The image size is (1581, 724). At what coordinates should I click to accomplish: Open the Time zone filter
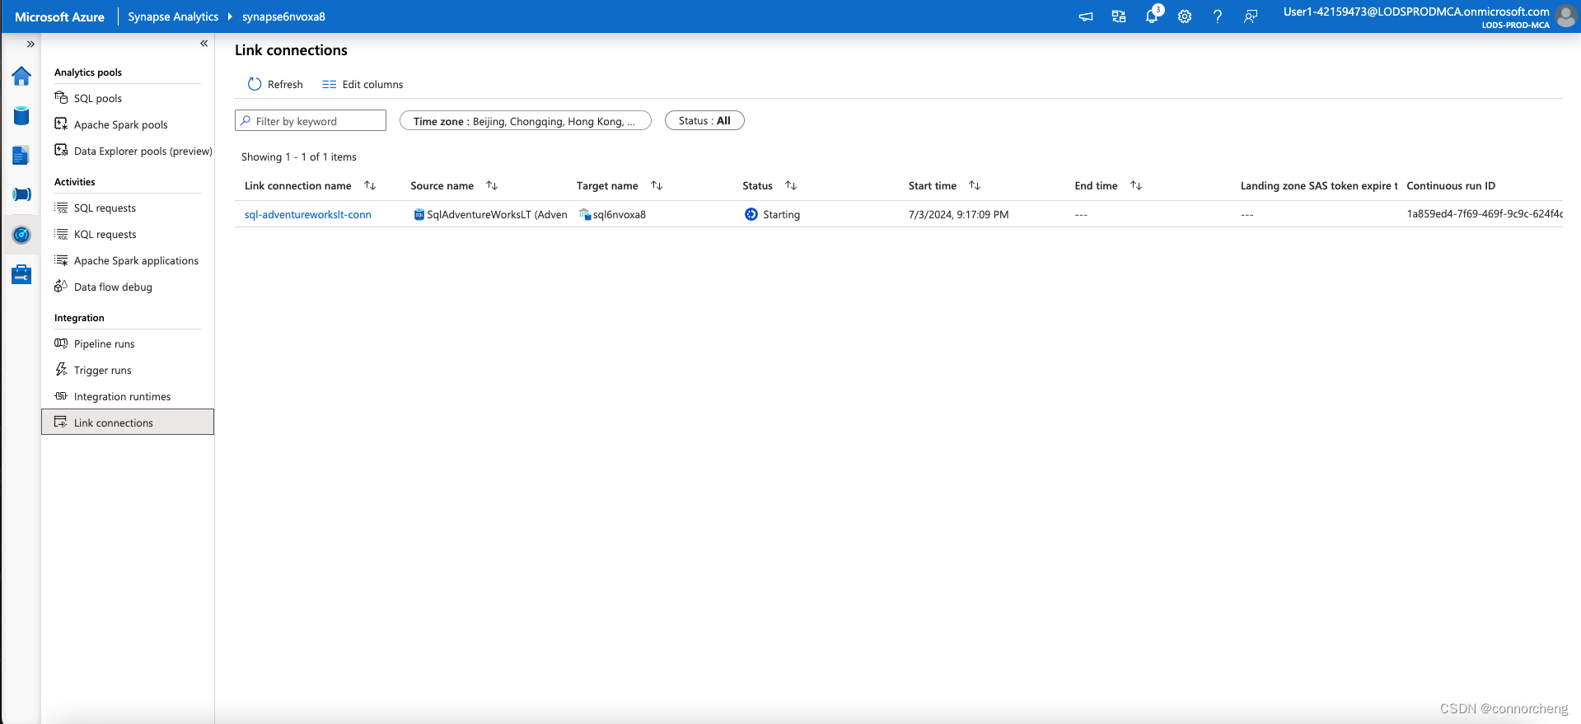coord(525,120)
